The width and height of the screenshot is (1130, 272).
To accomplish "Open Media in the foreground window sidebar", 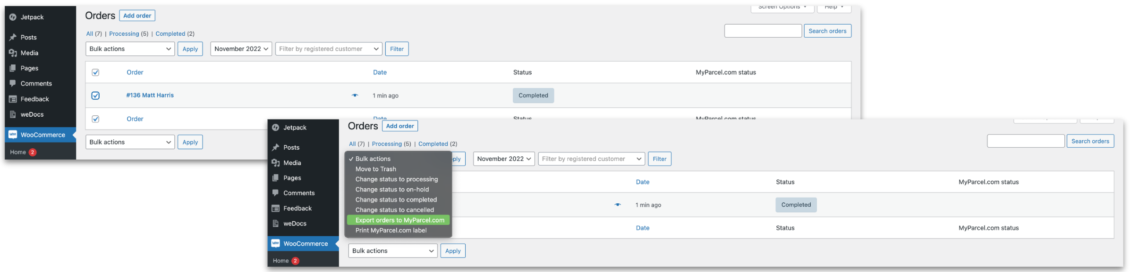I will (x=292, y=163).
